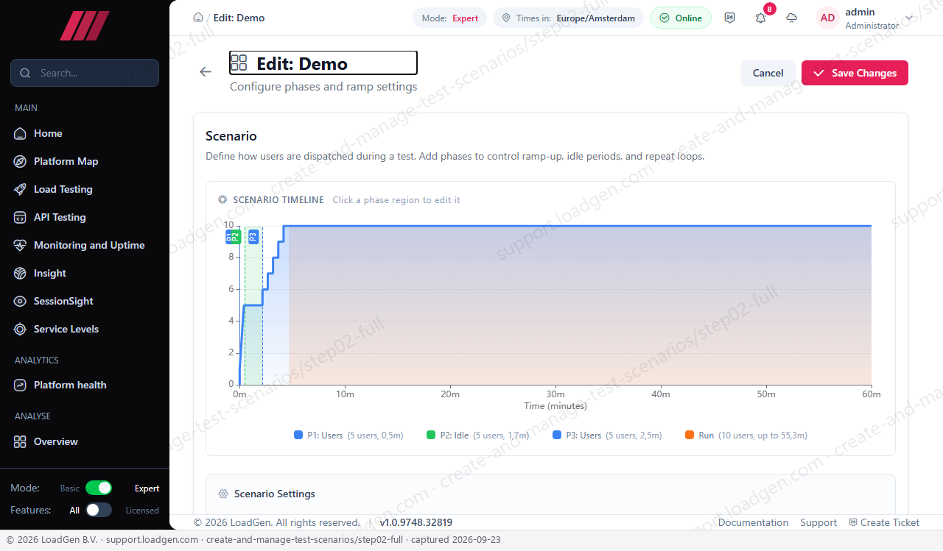Image resolution: width=943 pixels, height=551 pixels.
Task: Open Platform Map menu item
Action: coord(85,161)
